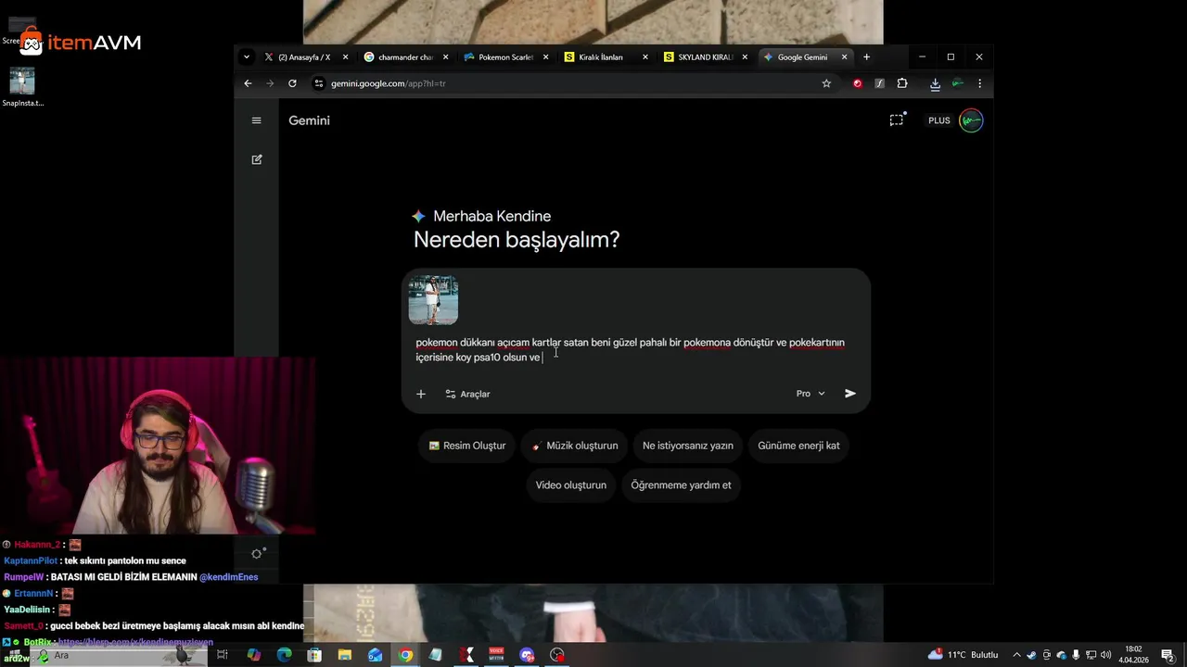Choose the Öğrenmeme yardım et chip
Screen dimensions: 1187x667
click(x=682, y=485)
